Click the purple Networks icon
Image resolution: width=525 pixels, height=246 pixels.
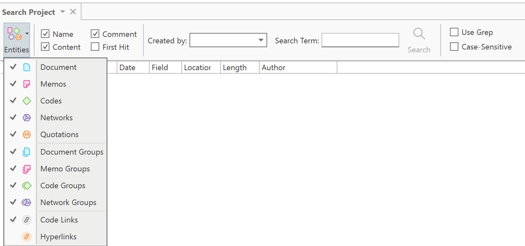point(27,118)
